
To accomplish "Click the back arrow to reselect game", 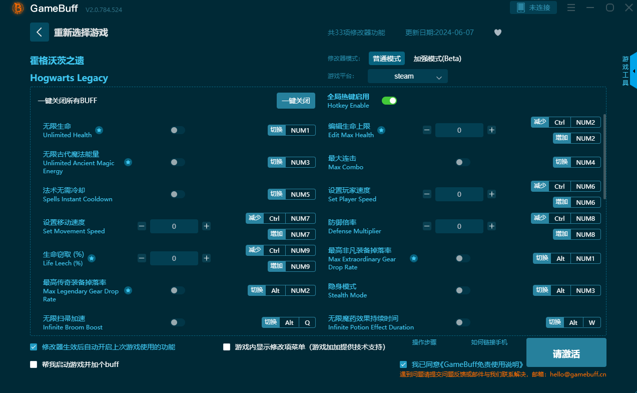I will tap(40, 32).
